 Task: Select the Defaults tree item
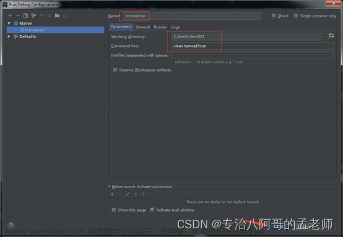coord(28,36)
